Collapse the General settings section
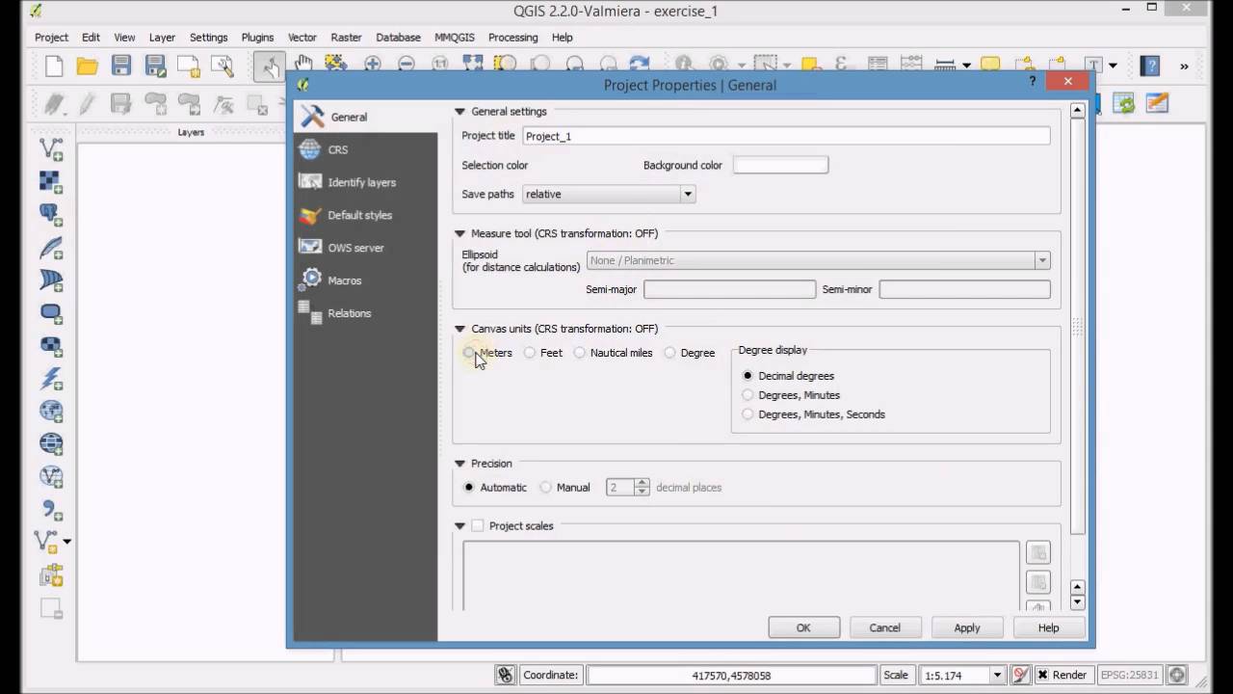1233x694 pixels. (x=459, y=112)
